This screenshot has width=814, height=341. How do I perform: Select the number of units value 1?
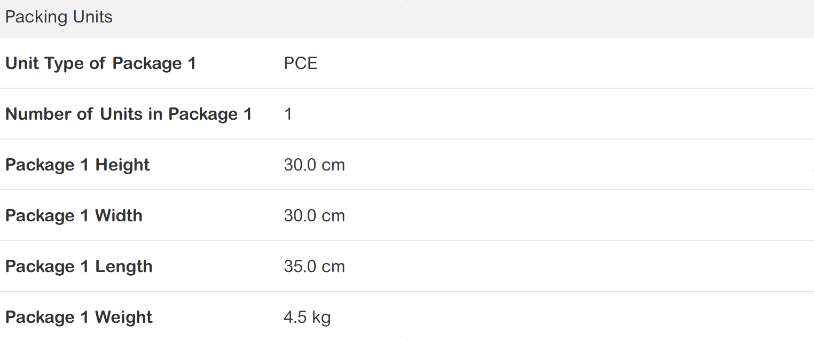288,114
